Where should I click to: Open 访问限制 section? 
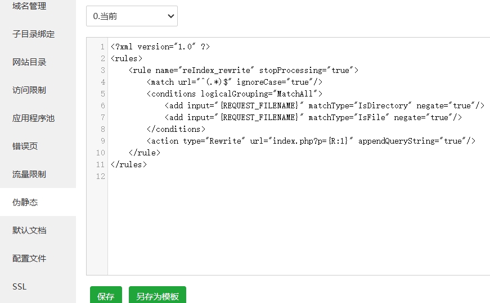29,90
